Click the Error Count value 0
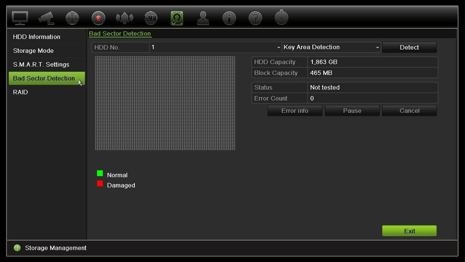This screenshot has width=465, height=262. [x=312, y=98]
